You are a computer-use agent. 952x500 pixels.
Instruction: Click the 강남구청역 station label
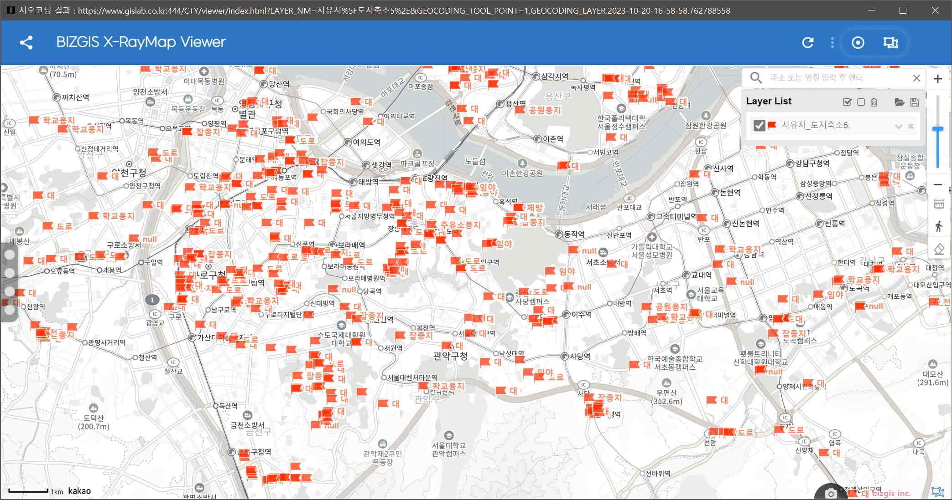812,163
